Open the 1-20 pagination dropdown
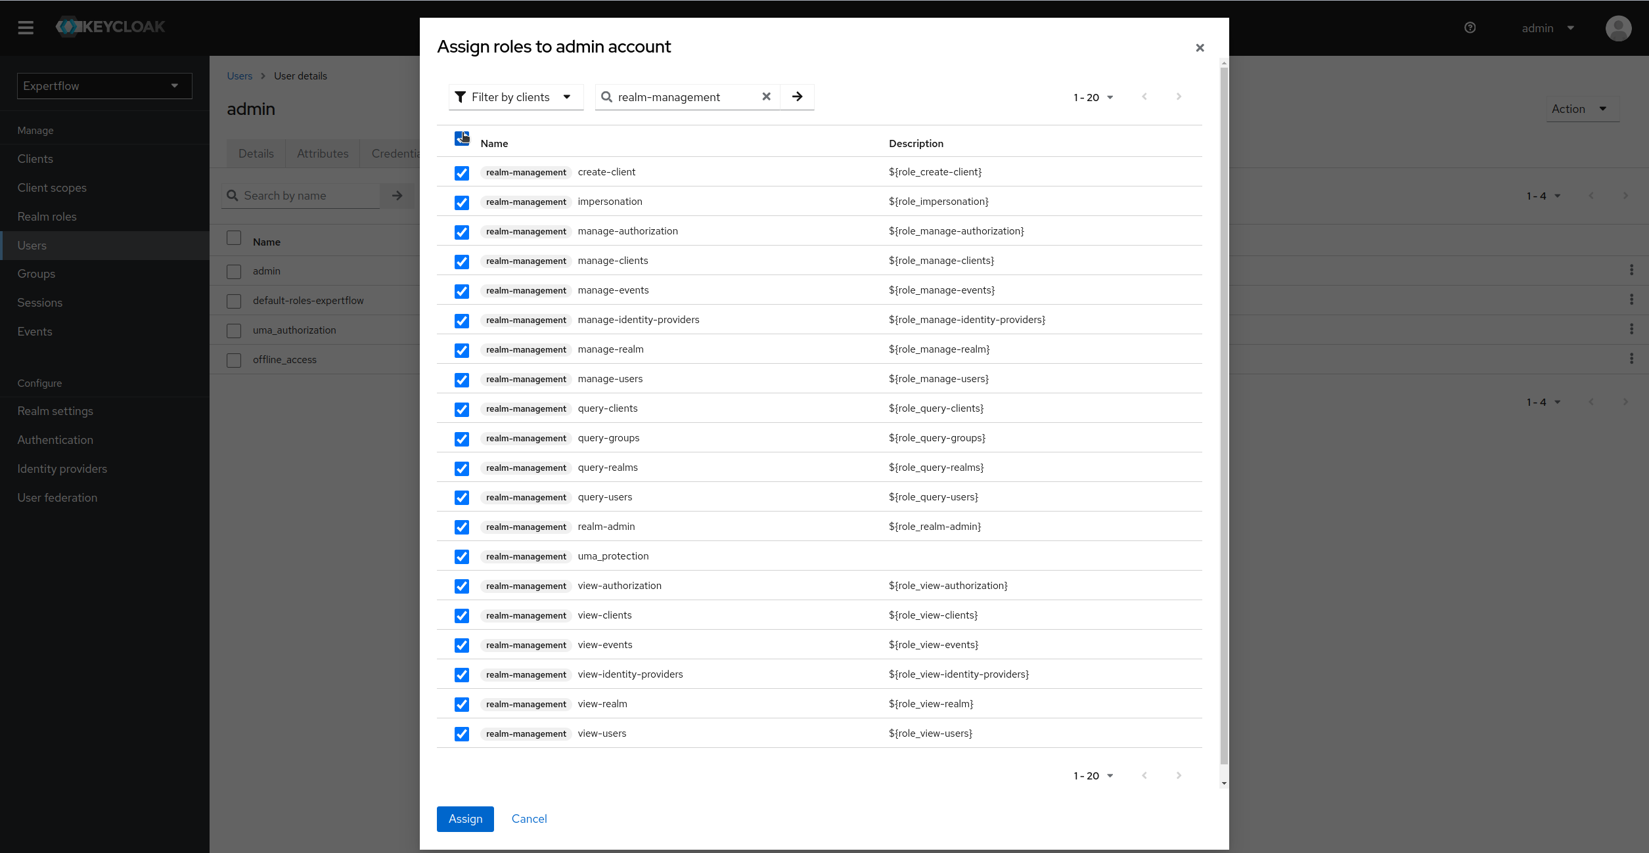The width and height of the screenshot is (1649, 853). click(x=1093, y=97)
